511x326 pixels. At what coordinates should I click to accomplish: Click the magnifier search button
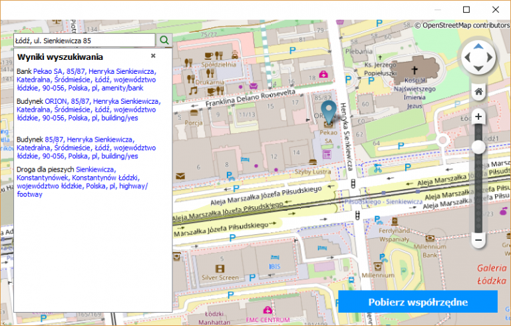click(x=164, y=40)
